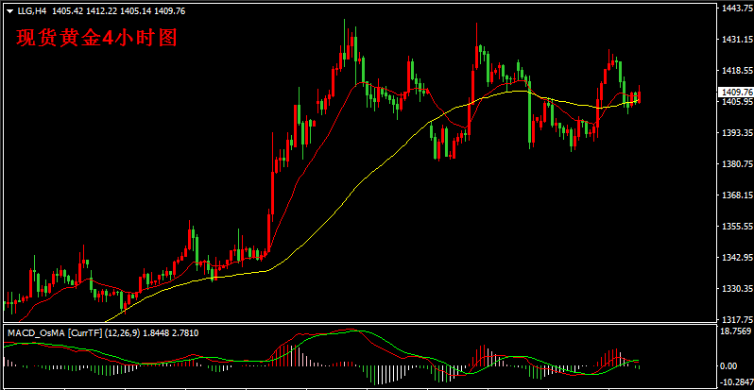Click the price scale value 1330.35
This screenshot has height=390, width=754.
click(737, 288)
